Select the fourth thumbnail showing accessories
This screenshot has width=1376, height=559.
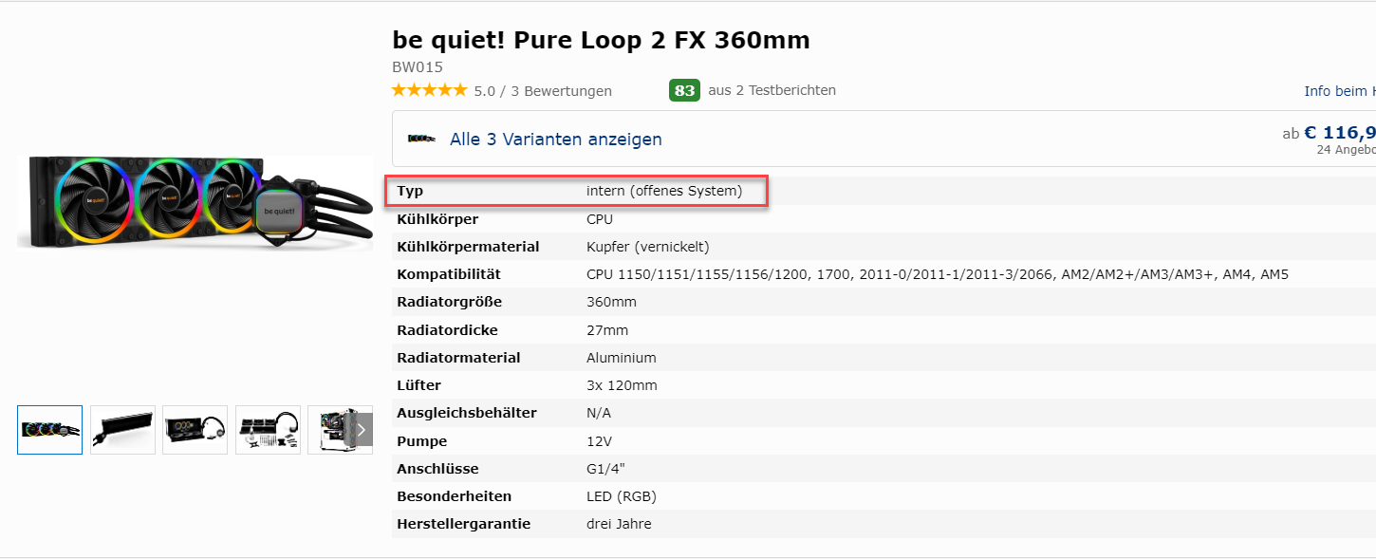pyautogui.click(x=268, y=430)
